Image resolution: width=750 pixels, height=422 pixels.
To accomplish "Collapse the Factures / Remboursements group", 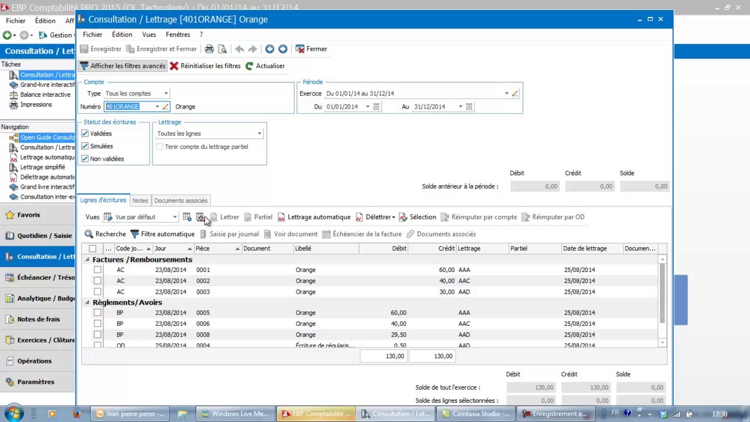I will tap(87, 260).
